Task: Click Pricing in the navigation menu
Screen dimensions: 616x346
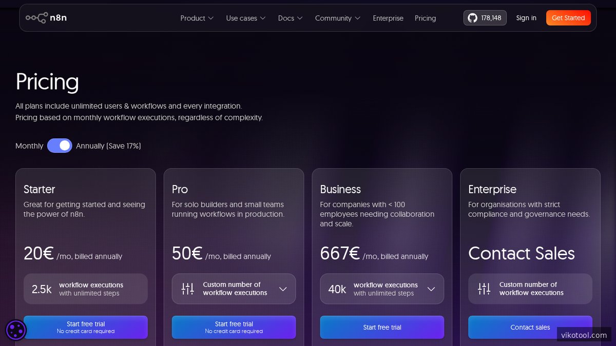Action: click(x=425, y=18)
